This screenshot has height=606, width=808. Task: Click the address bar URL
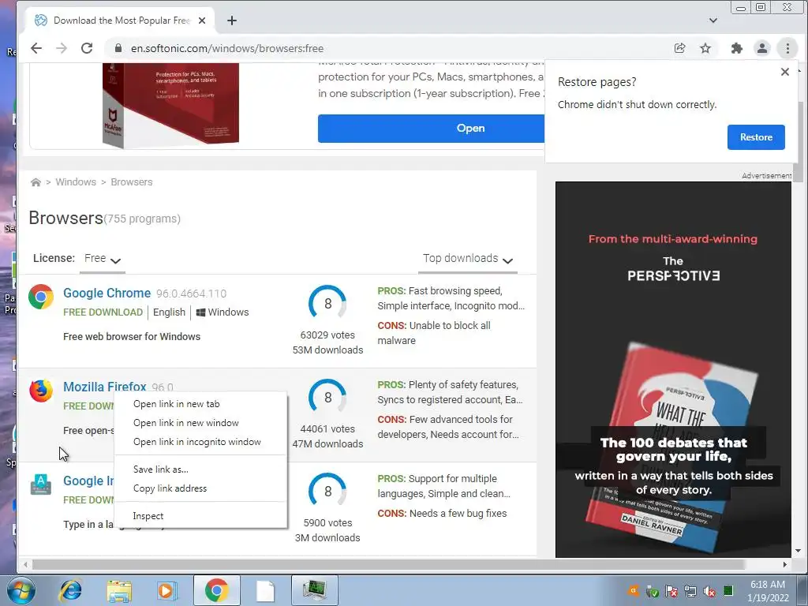coord(227,48)
